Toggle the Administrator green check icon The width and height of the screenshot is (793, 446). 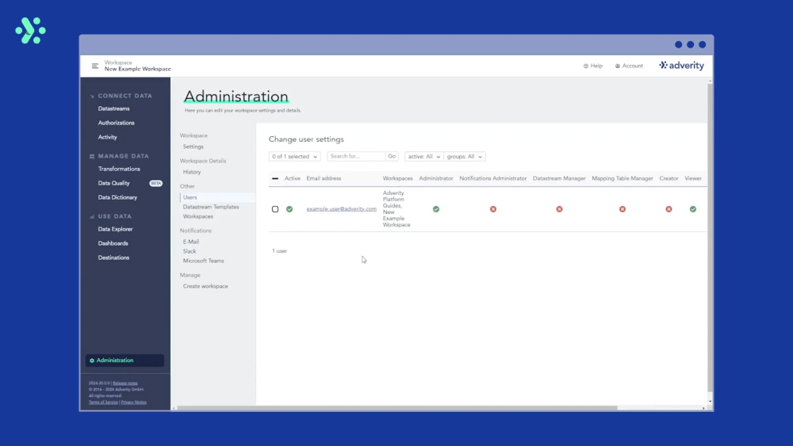pos(436,209)
